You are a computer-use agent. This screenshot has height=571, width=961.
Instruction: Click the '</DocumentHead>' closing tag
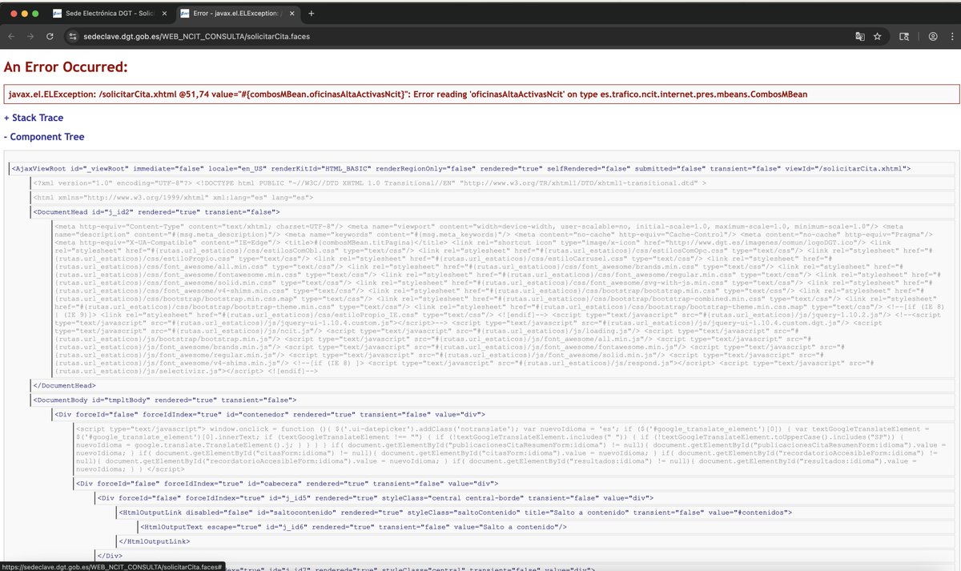[491, 386]
